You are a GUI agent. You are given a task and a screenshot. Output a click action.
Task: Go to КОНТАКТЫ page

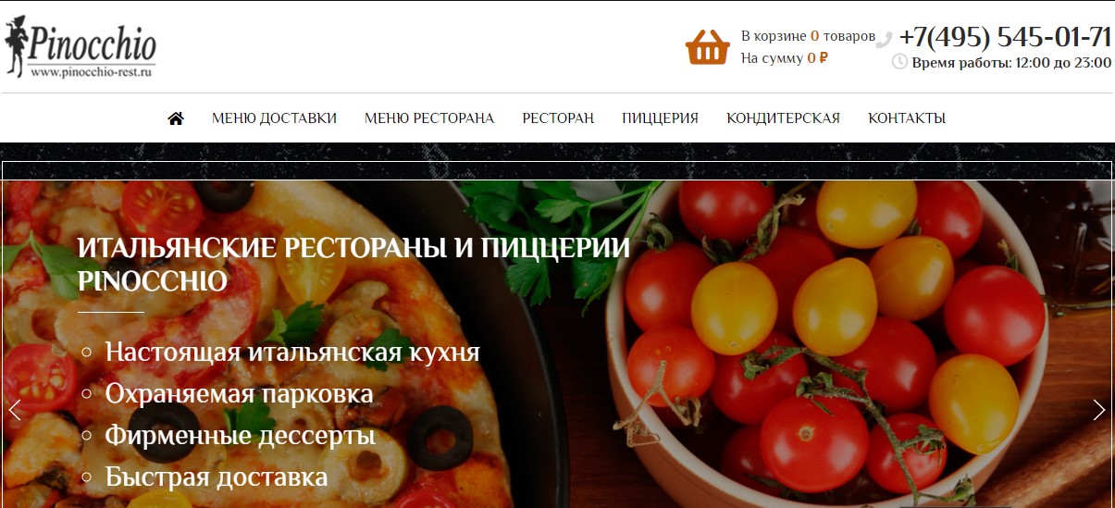coord(907,118)
